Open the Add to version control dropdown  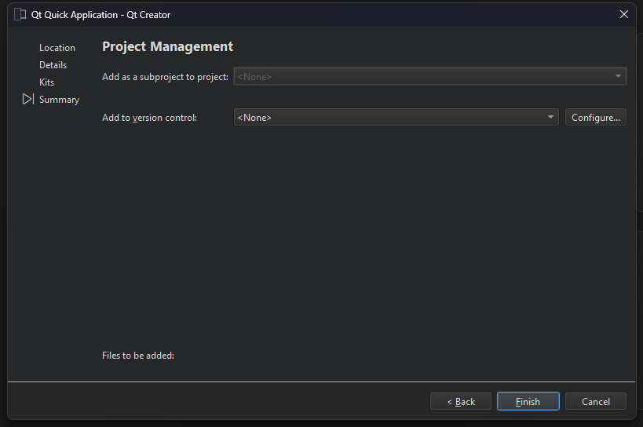pyautogui.click(x=396, y=117)
